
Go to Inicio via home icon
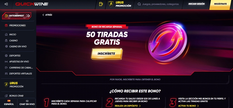tap(6, 34)
